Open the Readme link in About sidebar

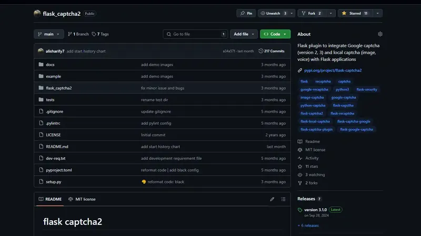coord(313,142)
